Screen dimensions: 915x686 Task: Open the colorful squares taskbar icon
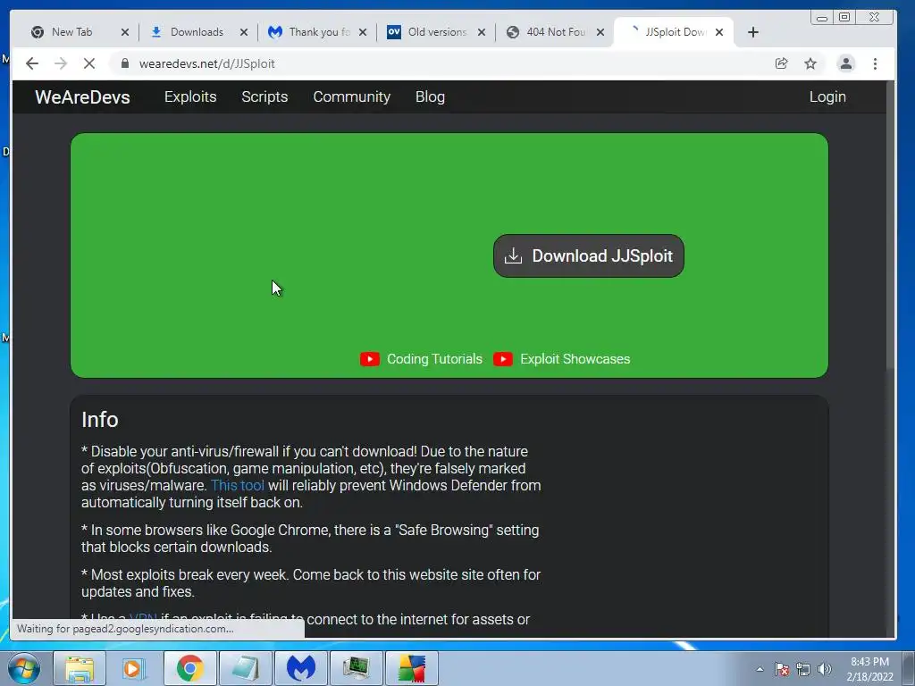(411, 668)
